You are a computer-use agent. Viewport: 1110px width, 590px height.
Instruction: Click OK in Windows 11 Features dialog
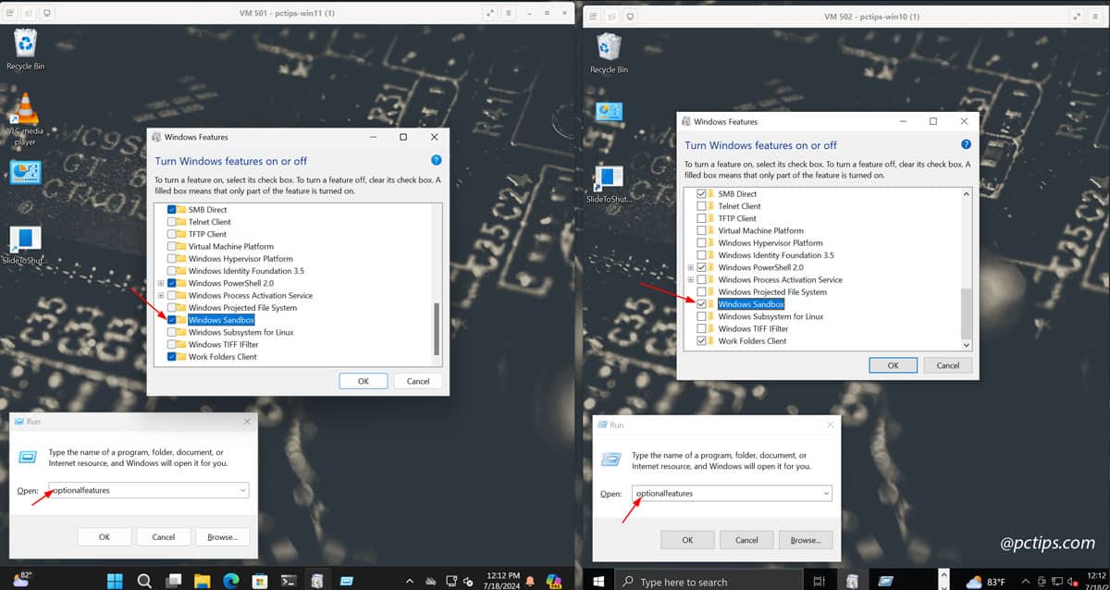364,381
